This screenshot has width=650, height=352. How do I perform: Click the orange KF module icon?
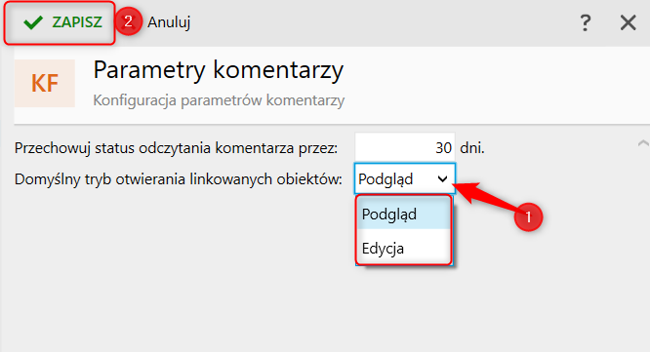click(45, 83)
